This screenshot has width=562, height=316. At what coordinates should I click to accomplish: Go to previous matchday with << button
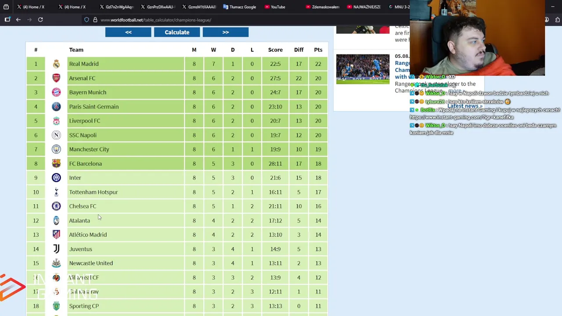click(x=128, y=32)
